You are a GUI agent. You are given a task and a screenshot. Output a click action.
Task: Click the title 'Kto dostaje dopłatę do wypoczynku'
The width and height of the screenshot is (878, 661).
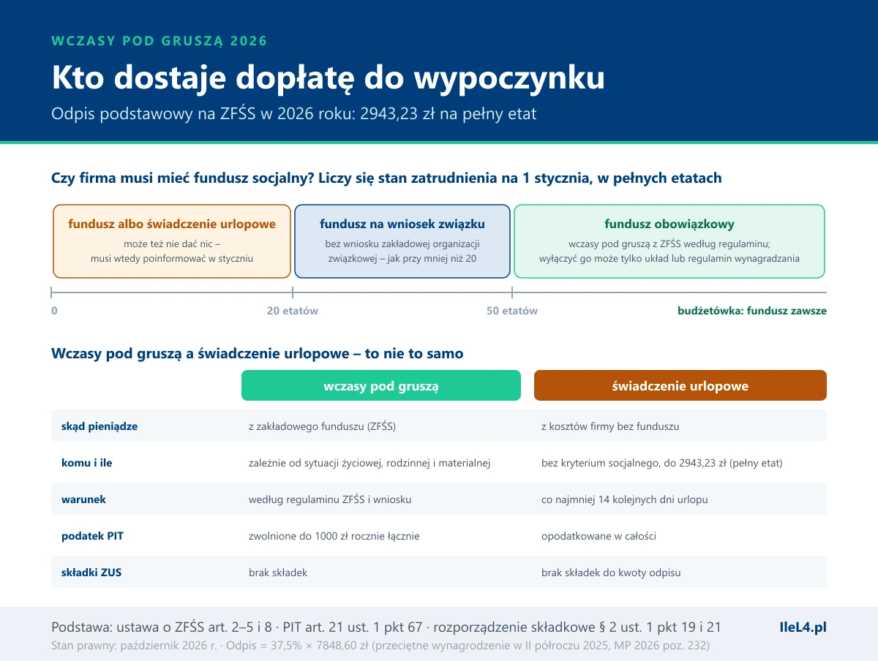pos(328,78)
